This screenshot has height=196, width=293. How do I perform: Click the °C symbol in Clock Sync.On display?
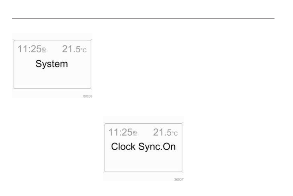(x=174, y=133)
